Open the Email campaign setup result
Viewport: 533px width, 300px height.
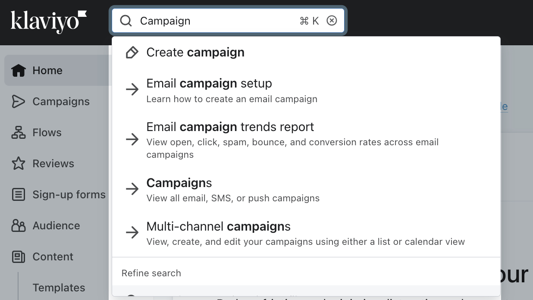point(209,84)
